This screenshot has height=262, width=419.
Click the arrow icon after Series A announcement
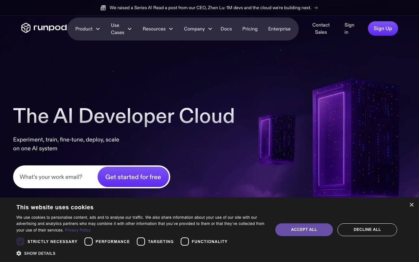pos(316,8)
